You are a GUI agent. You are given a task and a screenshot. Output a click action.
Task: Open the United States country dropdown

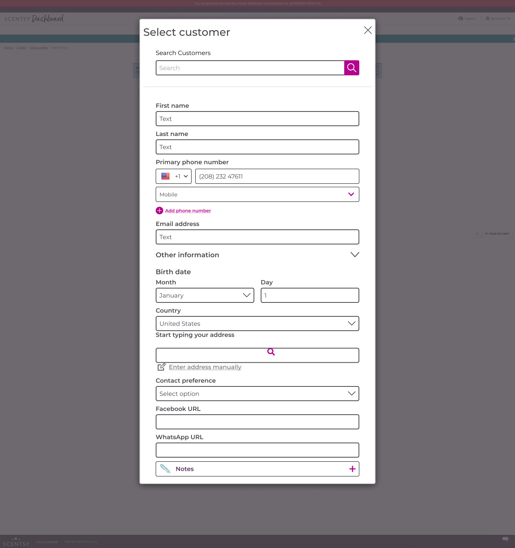coord(257,324)
